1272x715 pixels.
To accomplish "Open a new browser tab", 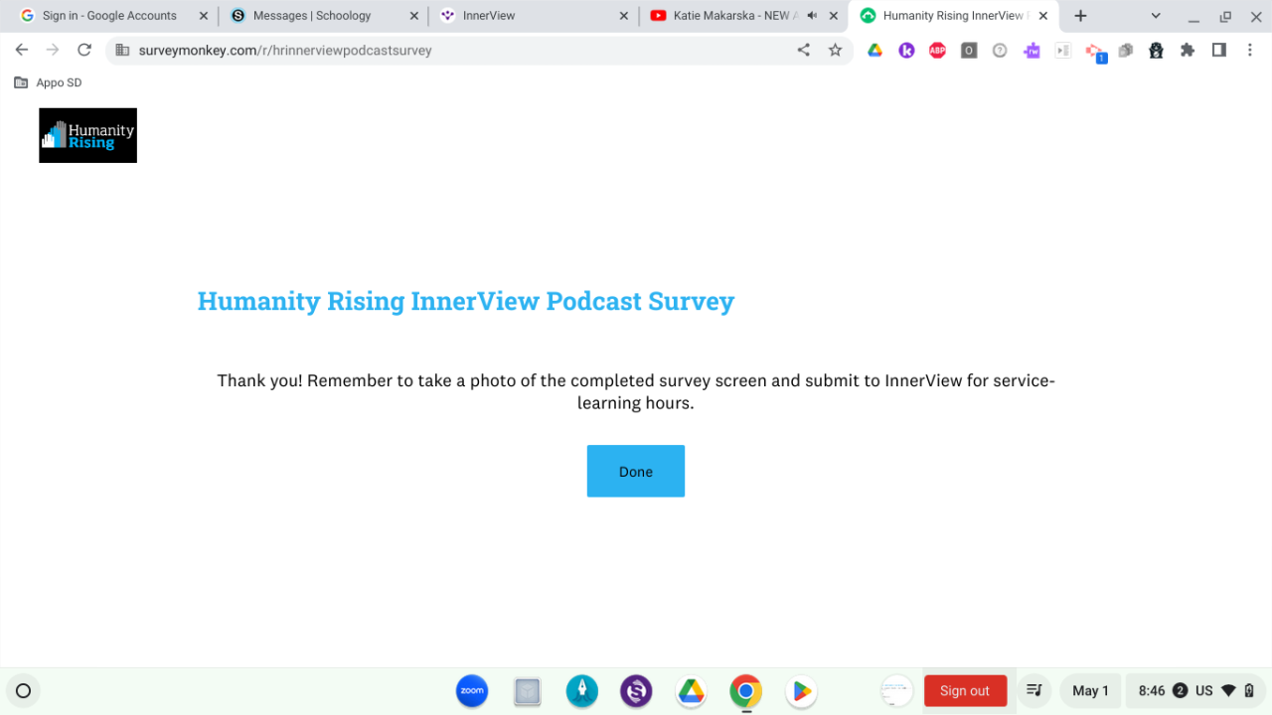I will click(1080, 16).
